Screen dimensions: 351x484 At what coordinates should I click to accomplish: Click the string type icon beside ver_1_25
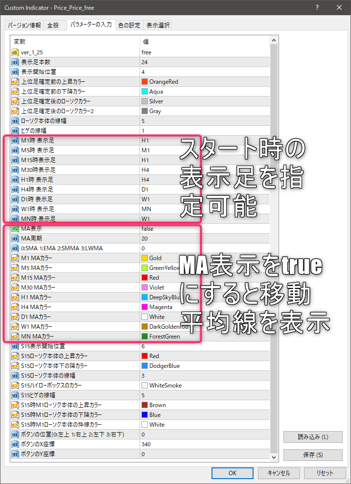pyautogui.click(x=15, y=52)
